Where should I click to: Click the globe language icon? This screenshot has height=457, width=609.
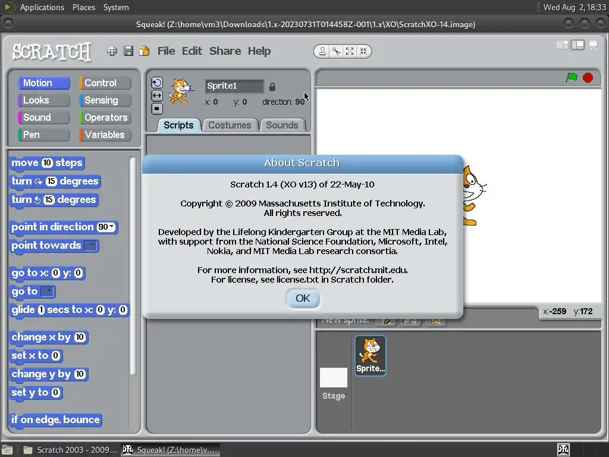coord(112,51)
